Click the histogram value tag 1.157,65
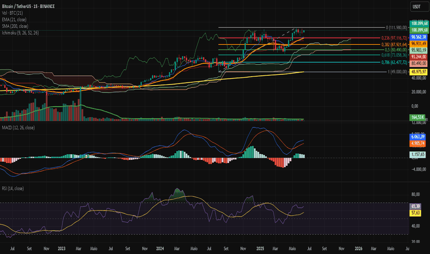 click(418, 154)
